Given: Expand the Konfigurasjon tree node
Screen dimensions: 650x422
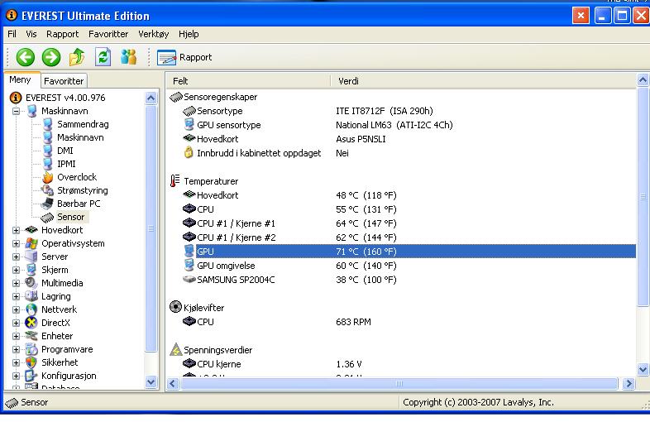Looking at the screenshot, I should 16,376.
